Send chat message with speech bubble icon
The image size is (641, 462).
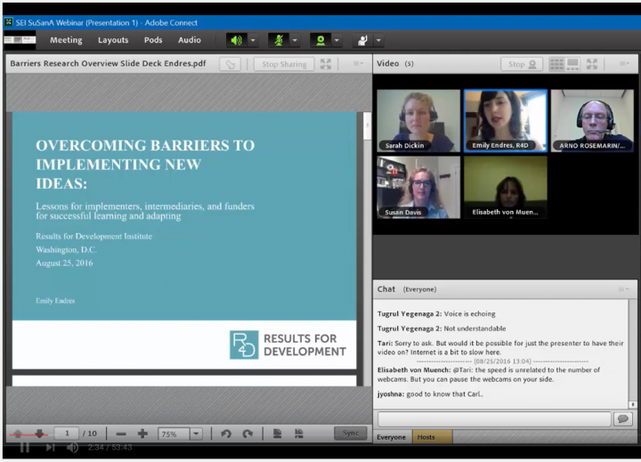(x=623, y=418)
